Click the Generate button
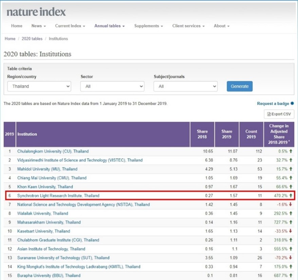Viewport: 298px width, 280px height. [240, 86]
